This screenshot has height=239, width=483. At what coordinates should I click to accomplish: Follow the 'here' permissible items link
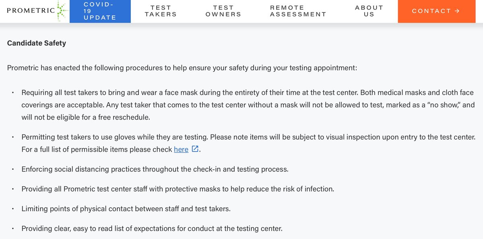(181, 150)
